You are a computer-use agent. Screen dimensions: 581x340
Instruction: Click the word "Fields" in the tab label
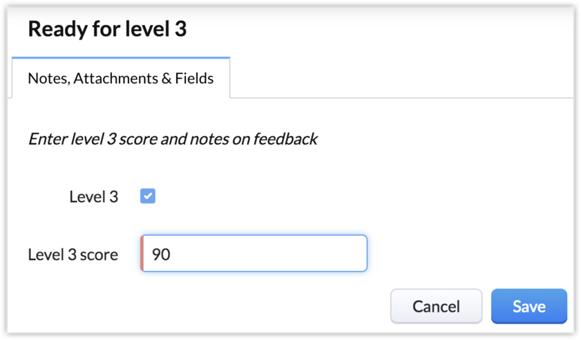tap(195, 78)
